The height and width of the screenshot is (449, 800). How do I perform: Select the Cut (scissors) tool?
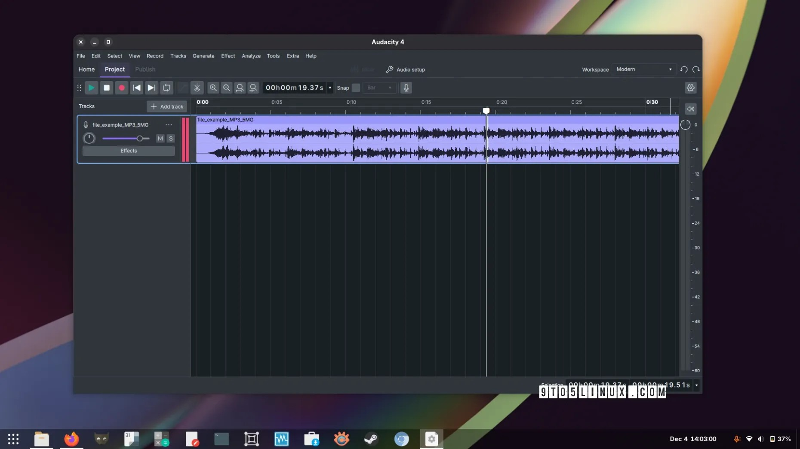point(197,88)
